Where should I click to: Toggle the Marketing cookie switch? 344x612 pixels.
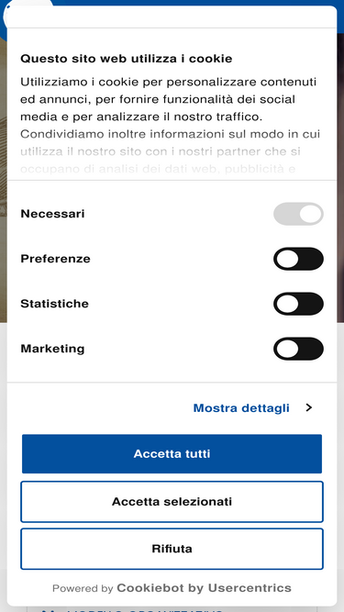point(298,349)
